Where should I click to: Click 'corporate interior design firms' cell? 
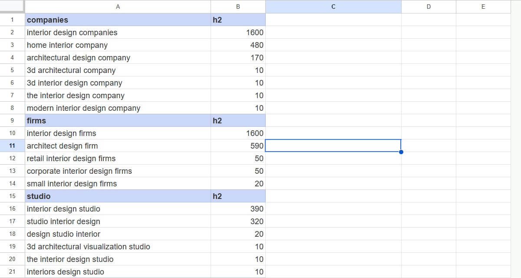point(118,171)
